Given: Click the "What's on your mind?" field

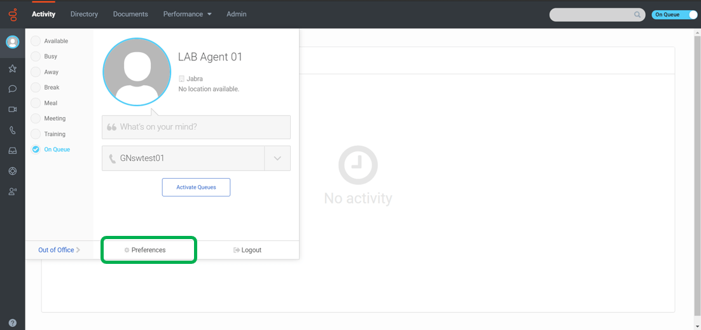Looking at the screenshot, I should click(196, 127).
